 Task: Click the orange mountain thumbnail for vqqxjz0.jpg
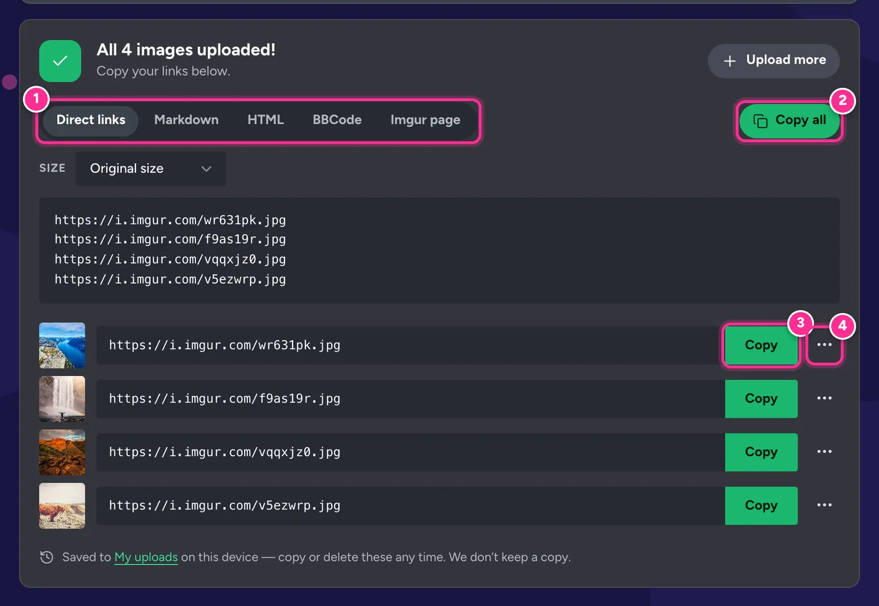tap(62, 452)
